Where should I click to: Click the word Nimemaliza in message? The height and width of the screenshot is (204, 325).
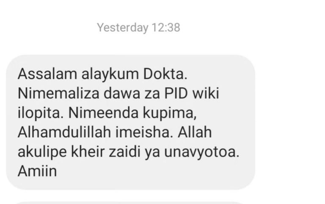(x=59, y=93)
